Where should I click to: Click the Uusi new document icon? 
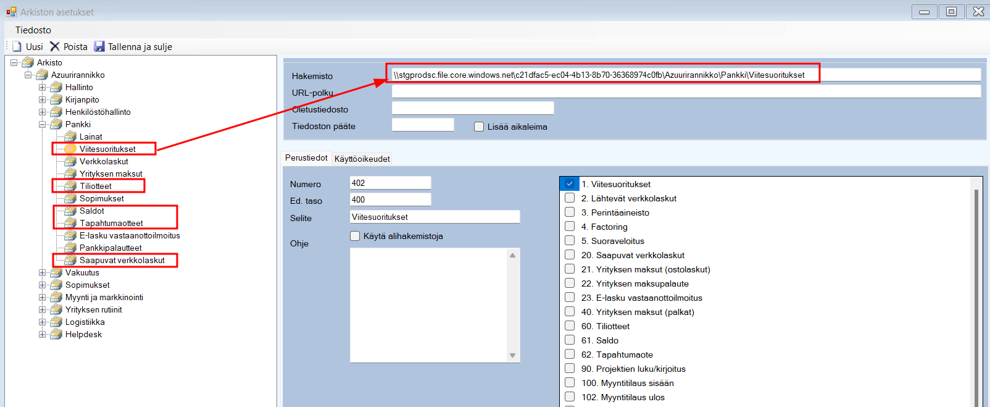(x=17, y=47)
